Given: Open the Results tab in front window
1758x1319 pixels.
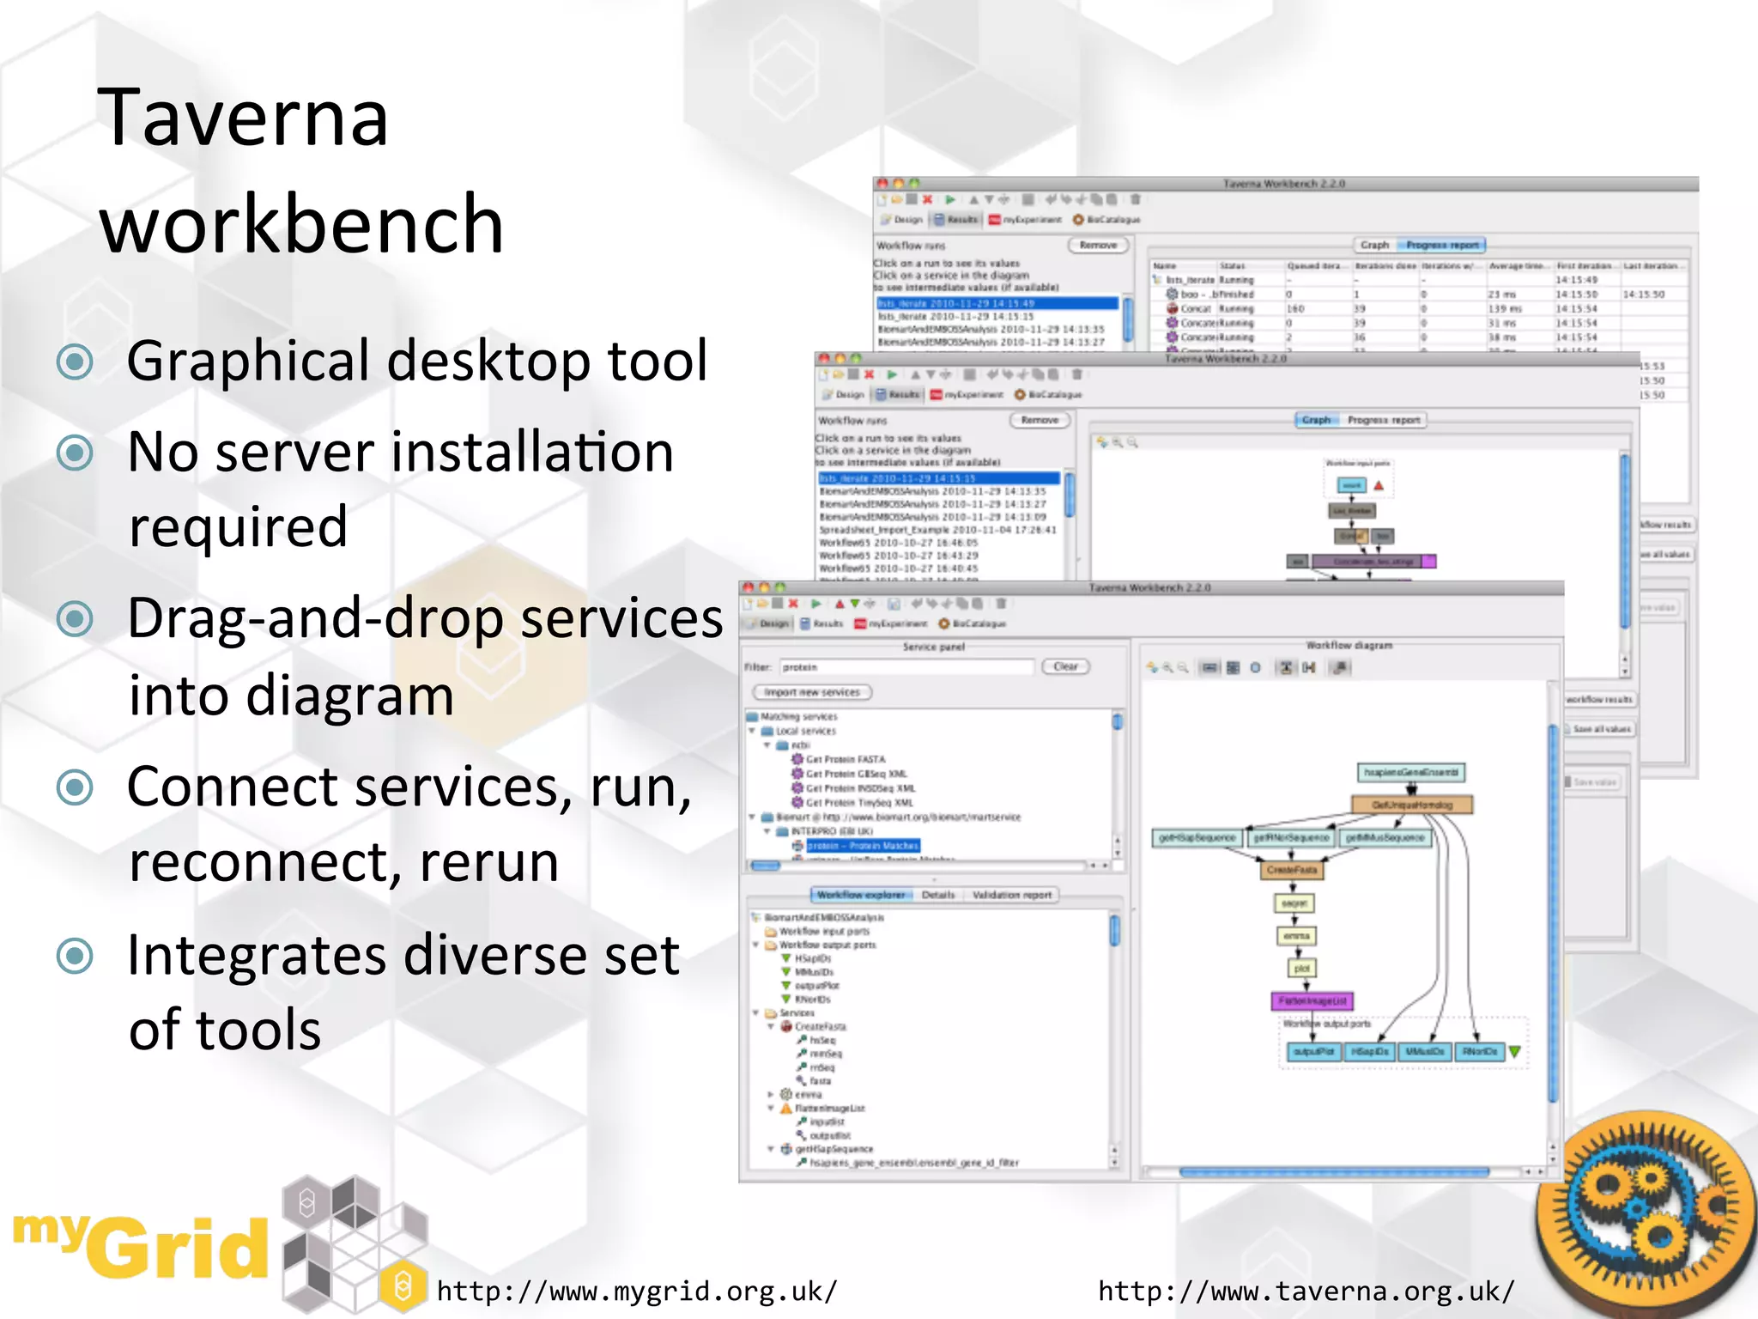Looking at the screenshot, I should [821, 623].
